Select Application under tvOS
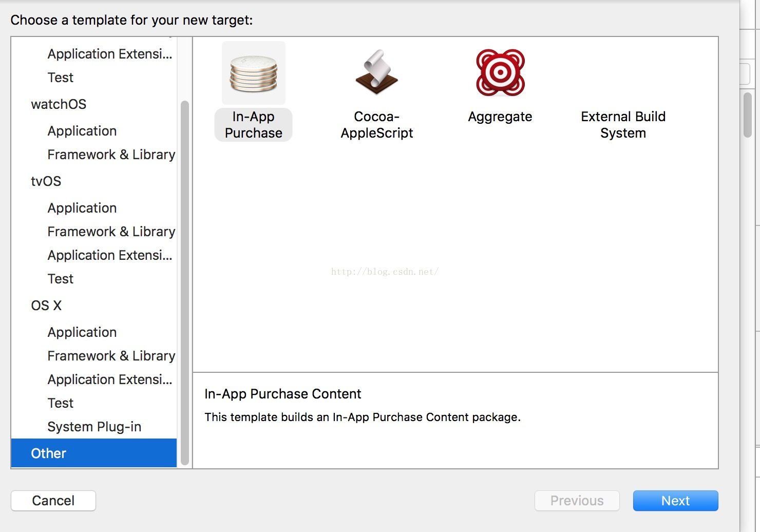This screenshot has height=532, width=760. (82, 208)
